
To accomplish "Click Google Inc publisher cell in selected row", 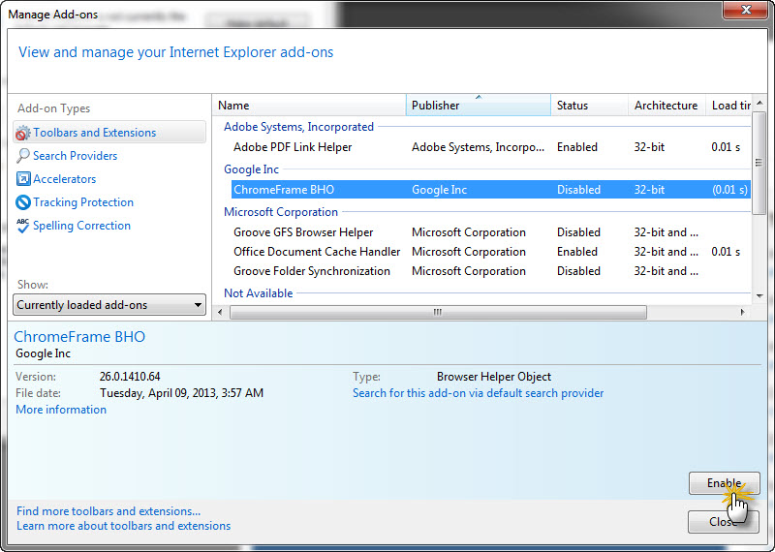I will pyautogui.click(x=439, y=190).
